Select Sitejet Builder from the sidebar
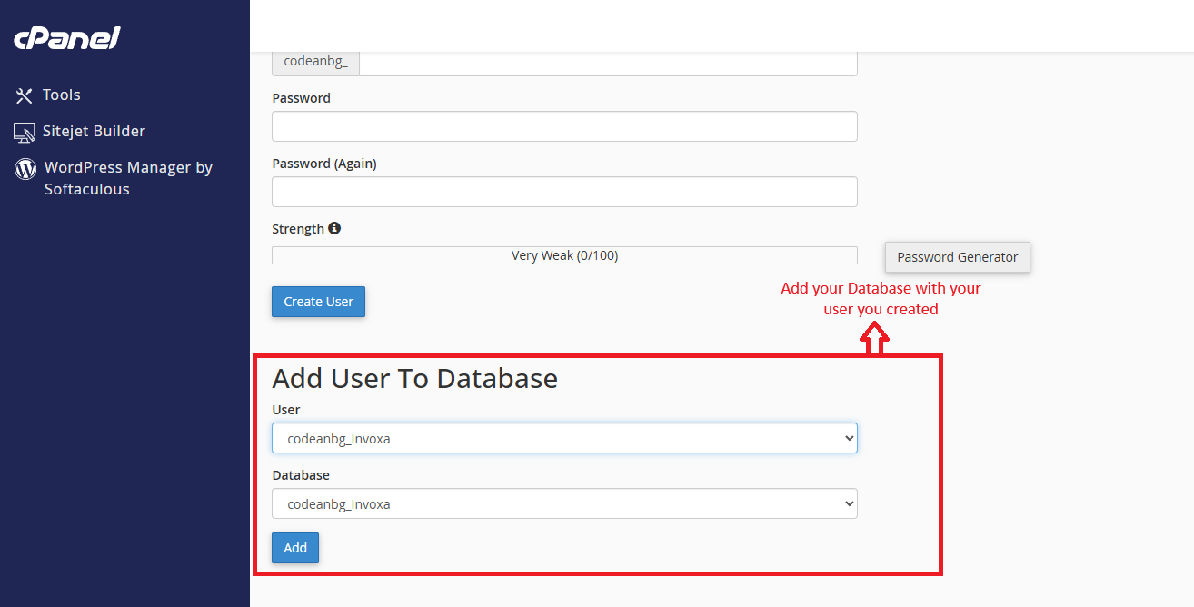 [x=94, y=131]
